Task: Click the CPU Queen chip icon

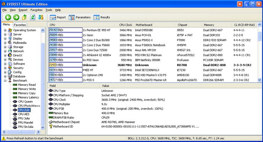Action: point(15,102)
